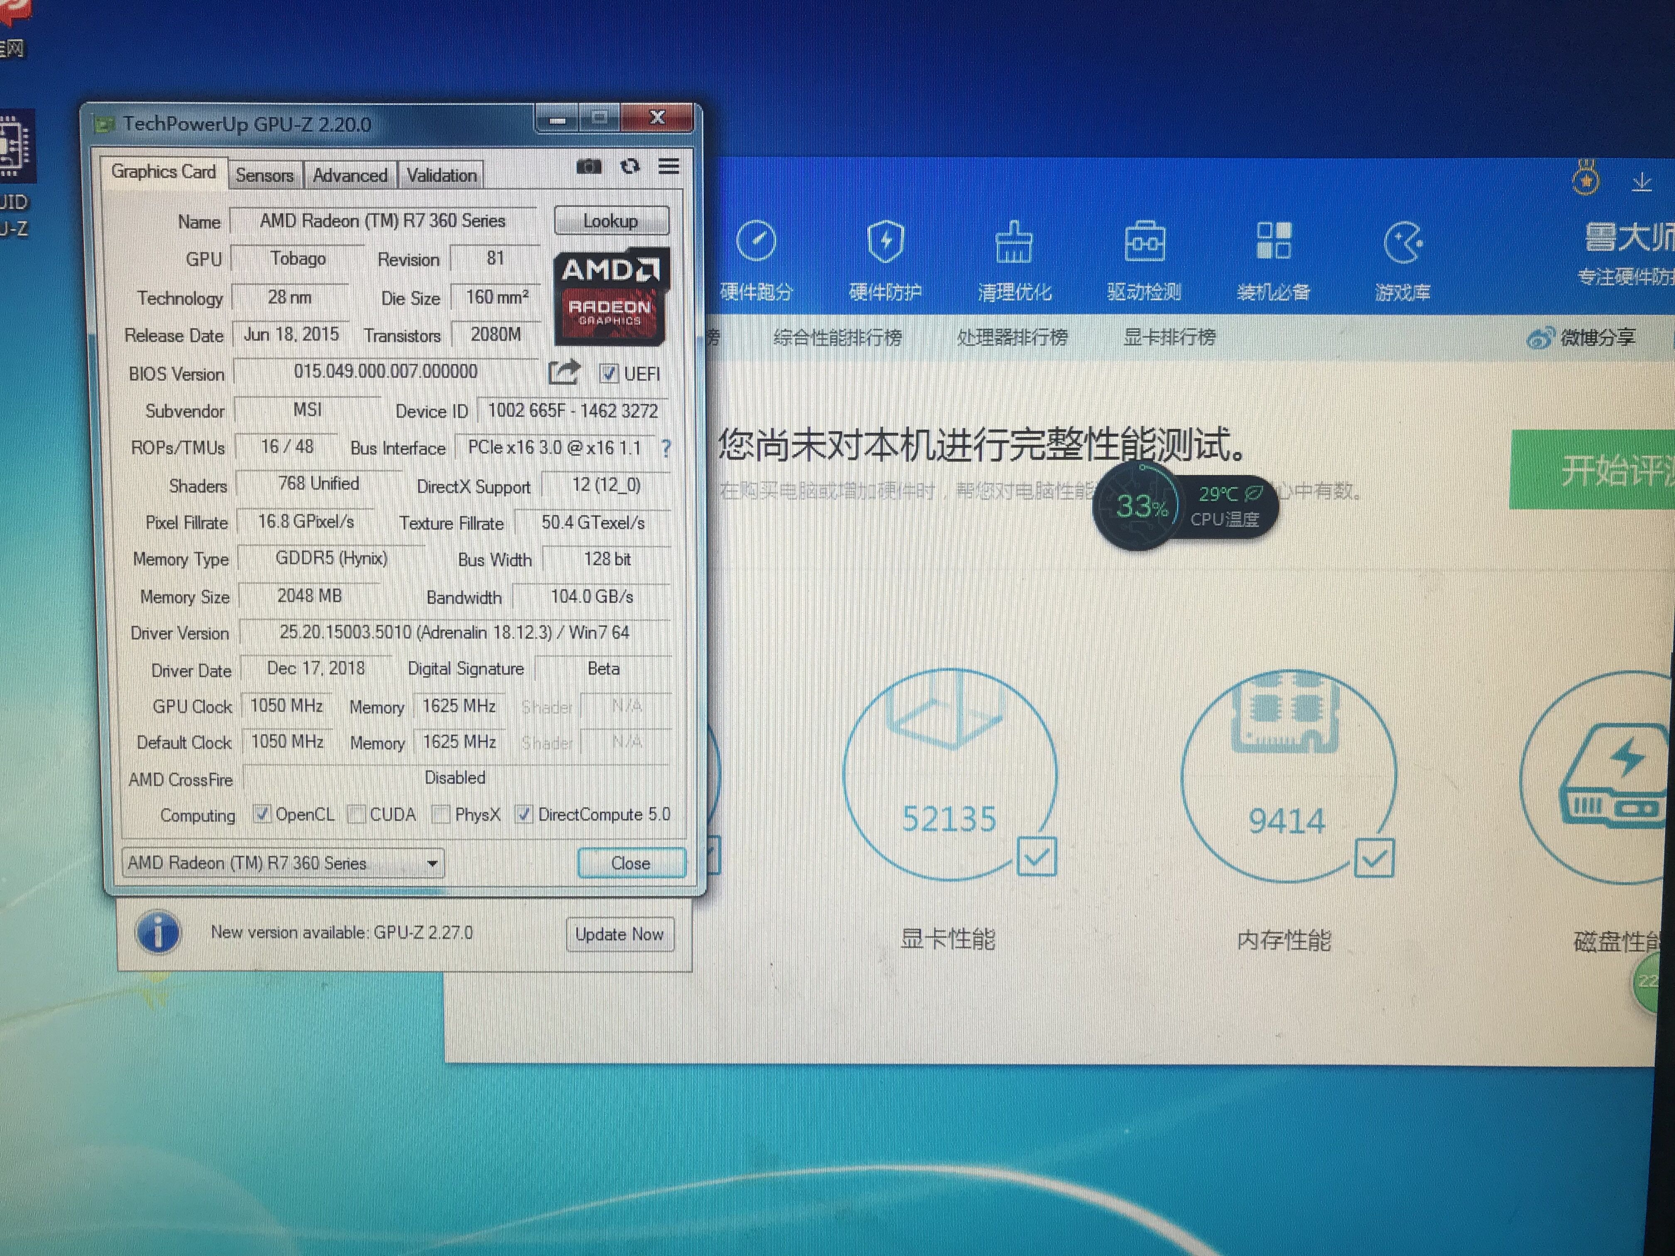The width and height of the screenshot is (1675, 1256).
Task: Click the 显卡性能 graphics score circle
Action: pyautogui.click(x=950, y=775)
